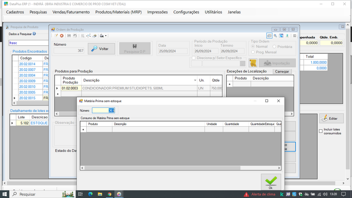Click the setor específico browse button
352x198 pixels.
242,64
